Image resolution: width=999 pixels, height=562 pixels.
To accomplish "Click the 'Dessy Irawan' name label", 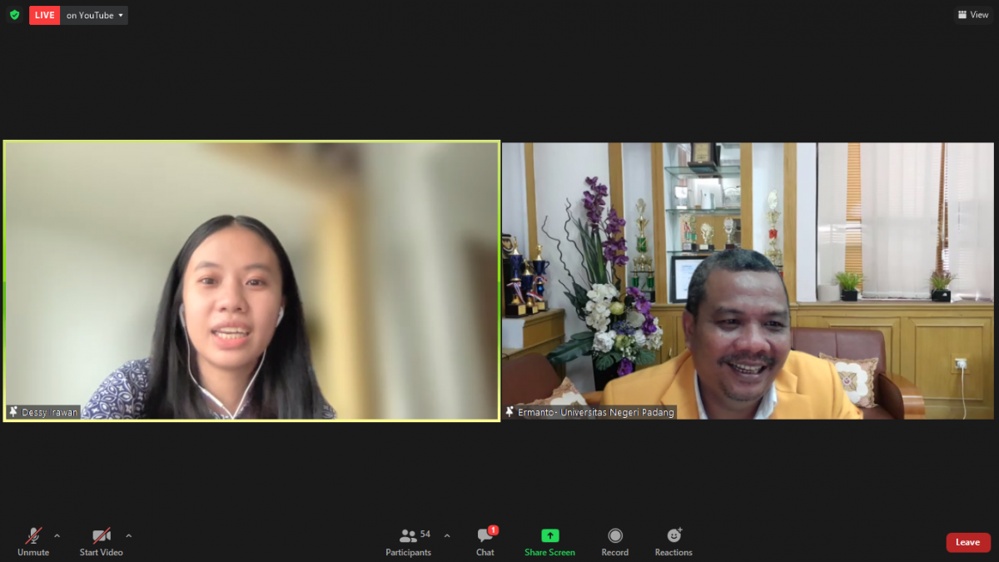I will click(x=49, y=412).
